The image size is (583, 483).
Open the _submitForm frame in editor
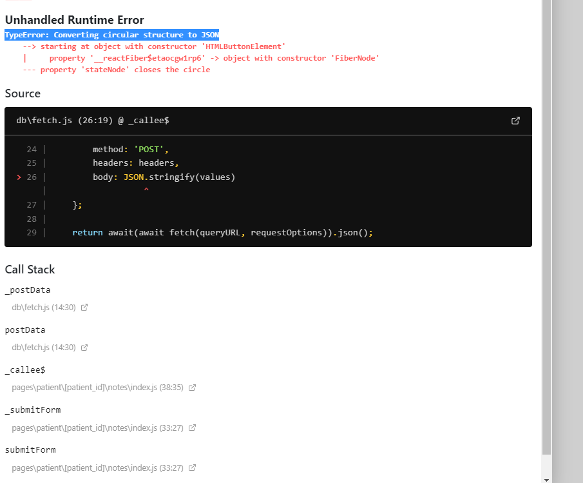191,428
